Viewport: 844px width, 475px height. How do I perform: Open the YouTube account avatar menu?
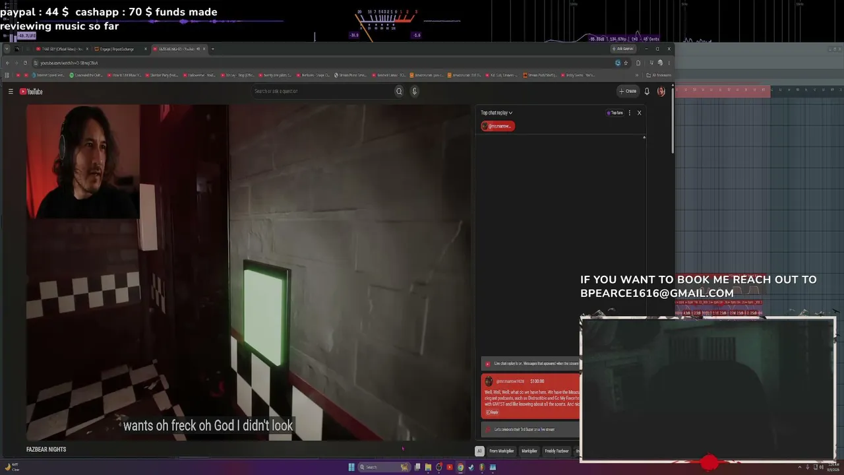click(x=661, y=91)
